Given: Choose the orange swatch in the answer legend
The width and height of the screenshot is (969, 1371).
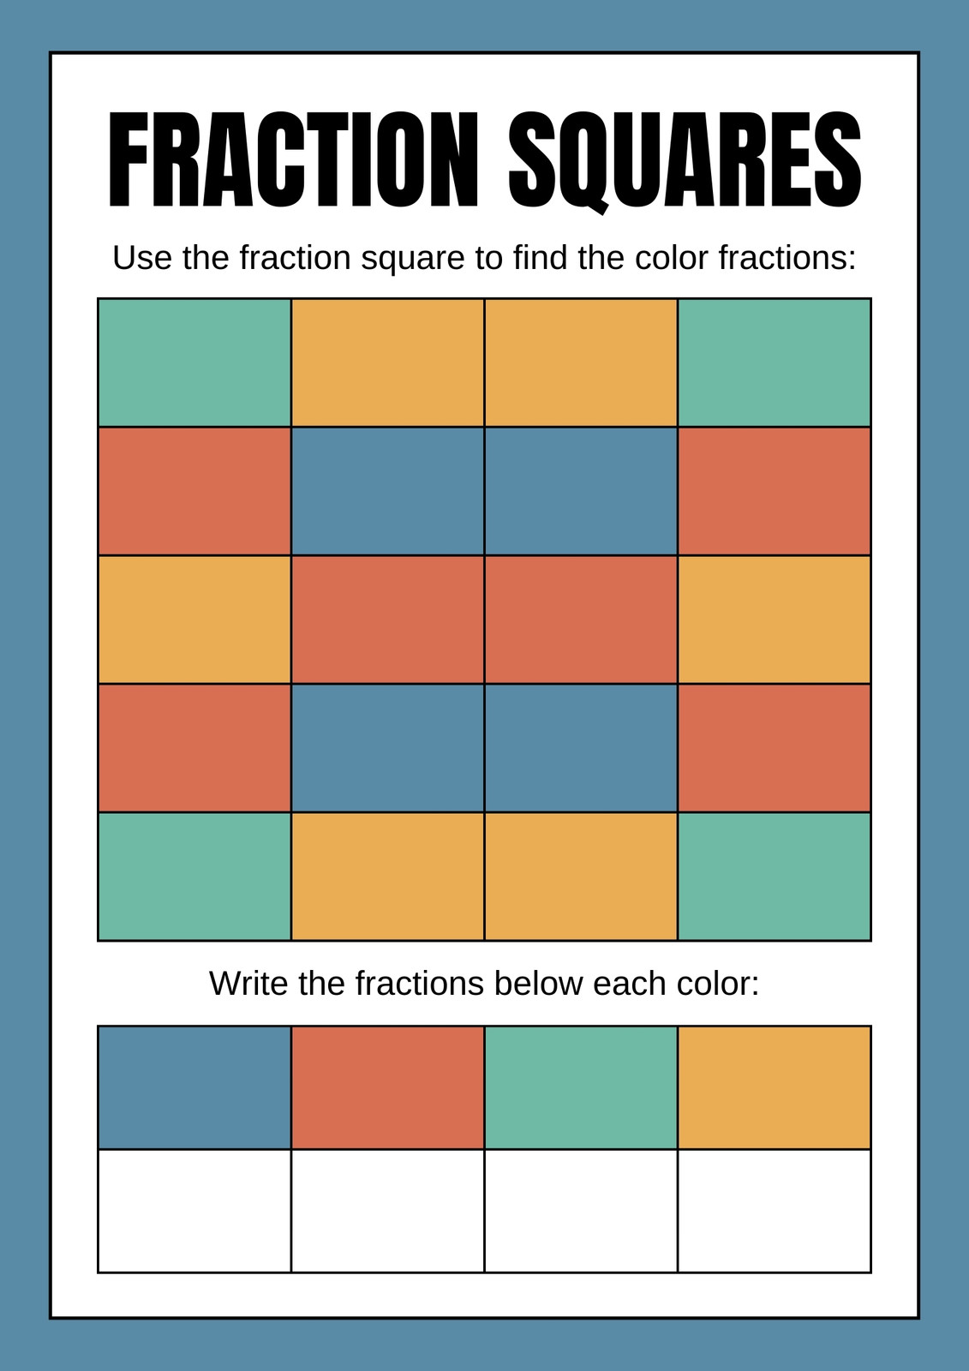Looking at the screenshot, I should pyautogui.click(x=775, y=1087).
